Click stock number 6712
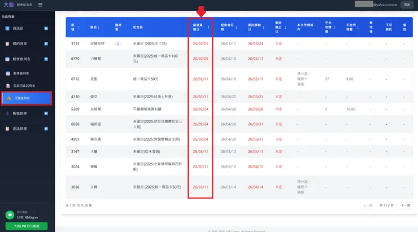This screenshot has height=232, width=418. coord(75,79)
